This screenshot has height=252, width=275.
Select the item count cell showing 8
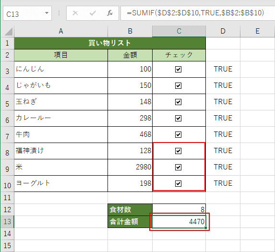click(x=179, y=210)
